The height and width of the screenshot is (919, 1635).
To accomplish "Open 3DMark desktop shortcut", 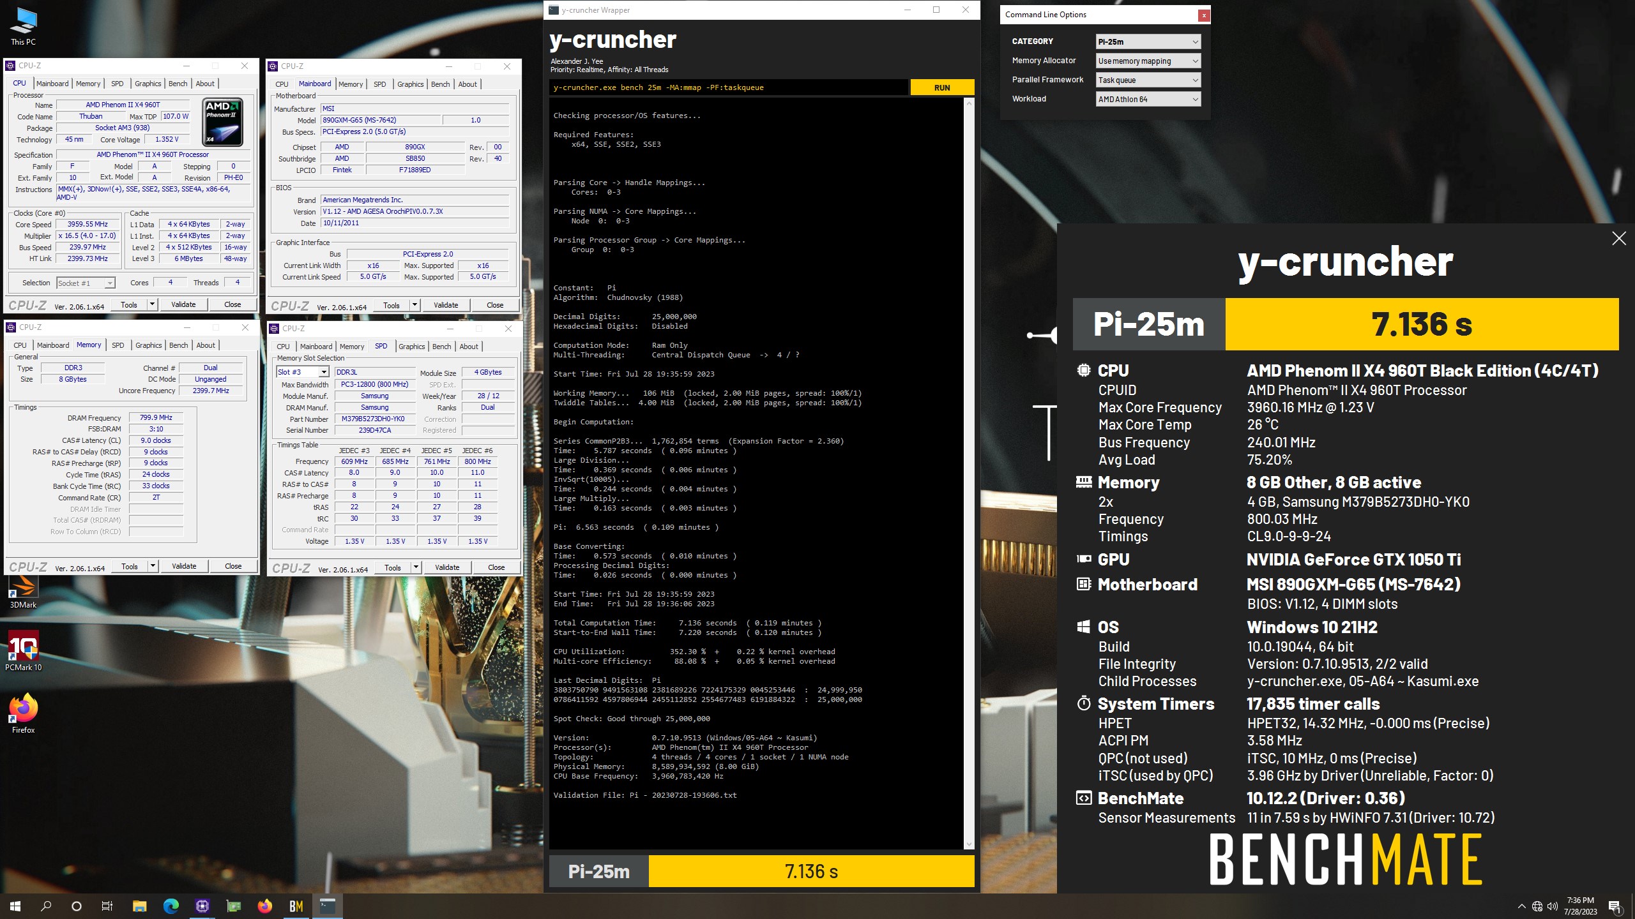I will coord(23,591).
